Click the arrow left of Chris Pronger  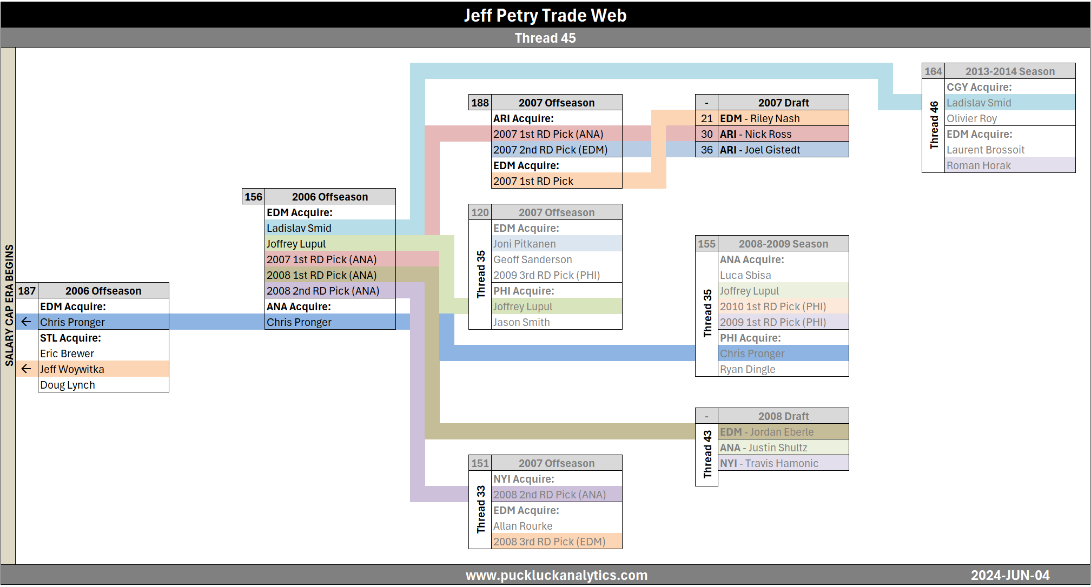[26, 322]
